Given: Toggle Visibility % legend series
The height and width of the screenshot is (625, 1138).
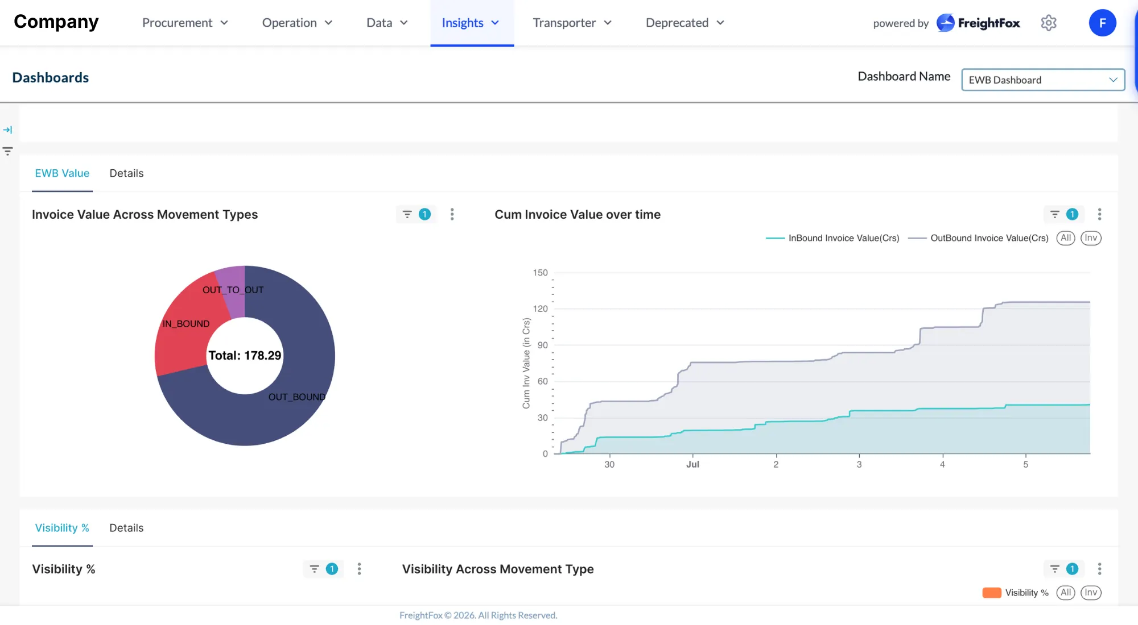Looking at the screenshot, I should click(x=1015, y=593).
